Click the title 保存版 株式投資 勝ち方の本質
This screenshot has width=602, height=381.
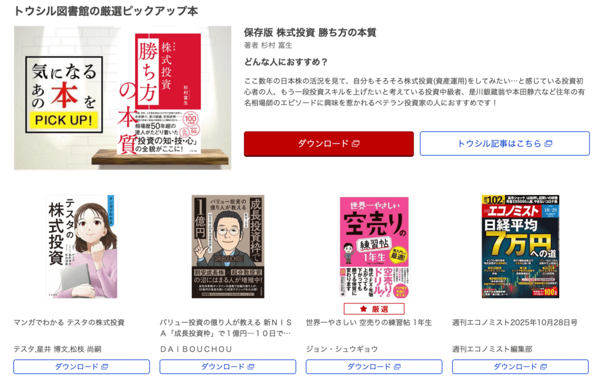pos(310,33)
